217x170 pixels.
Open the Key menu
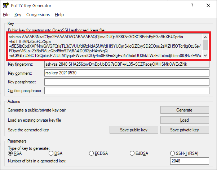[18, 15]
